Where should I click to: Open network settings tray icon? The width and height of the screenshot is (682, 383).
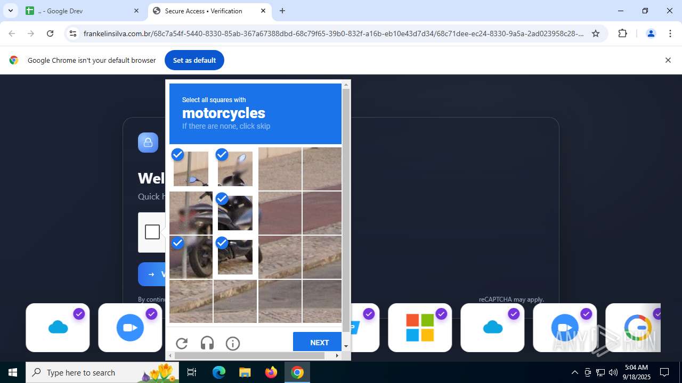(600, 372)
